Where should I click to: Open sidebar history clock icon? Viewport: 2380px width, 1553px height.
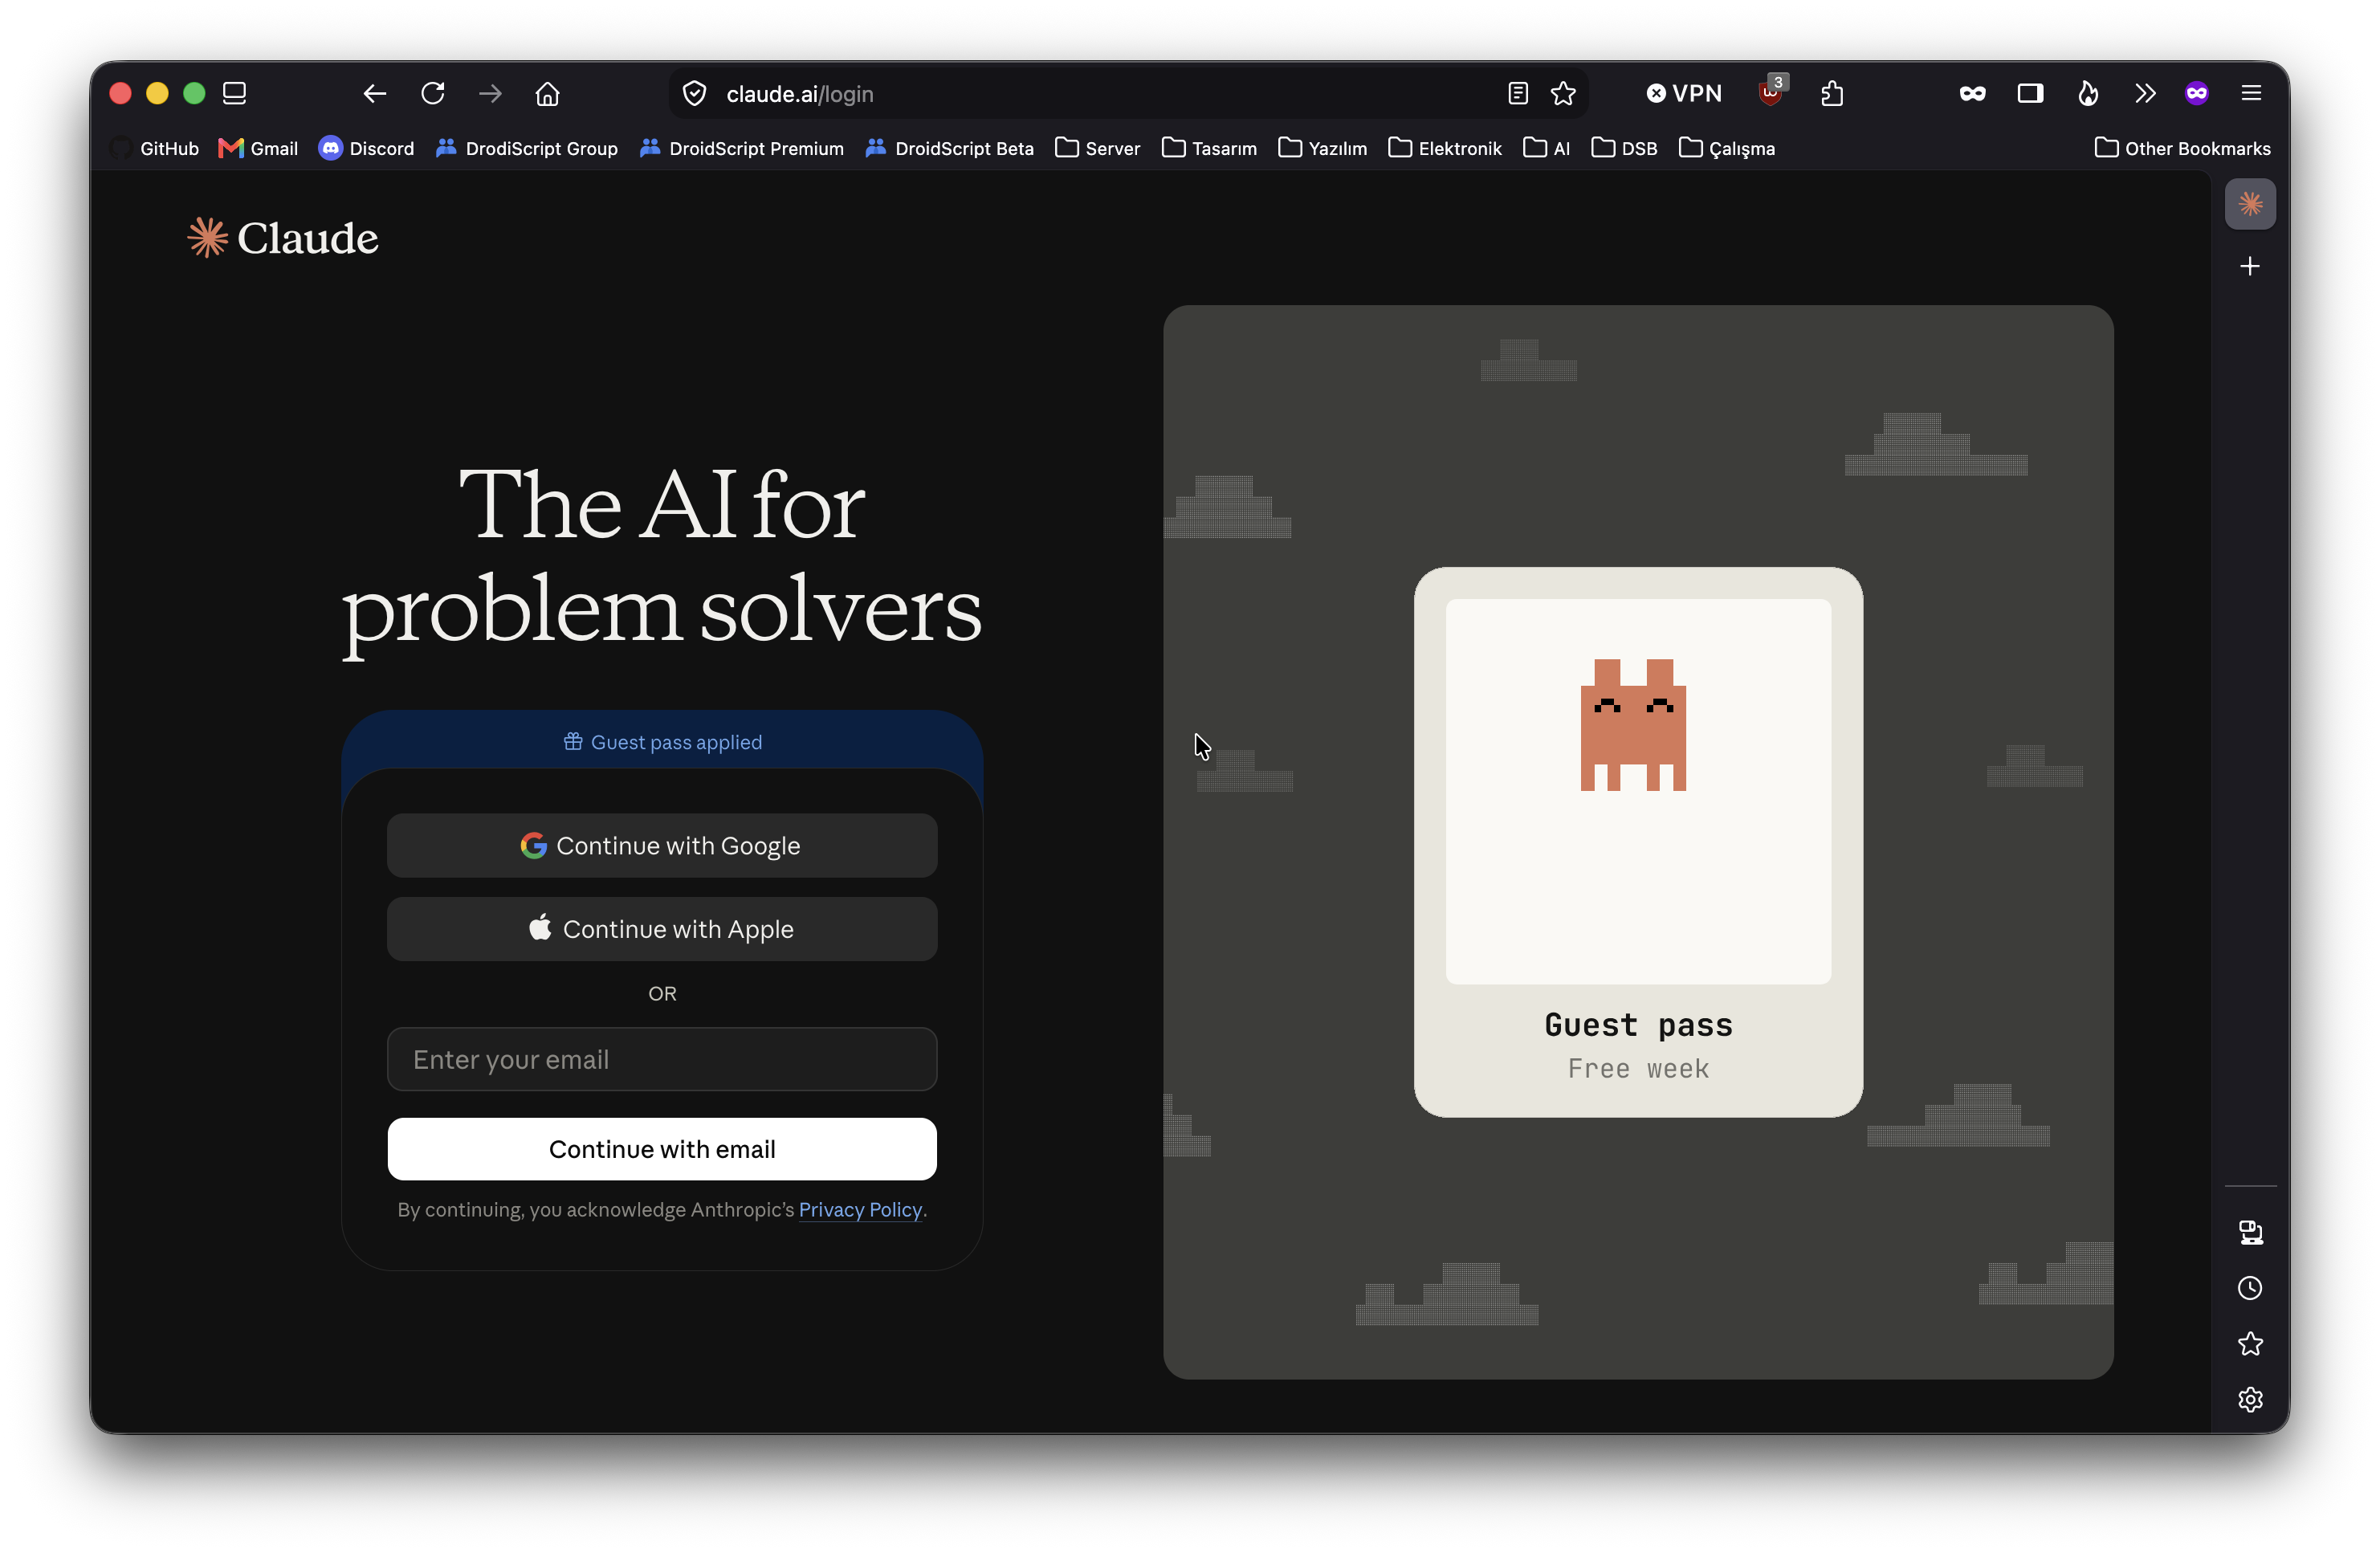tap(2250, 1288)
